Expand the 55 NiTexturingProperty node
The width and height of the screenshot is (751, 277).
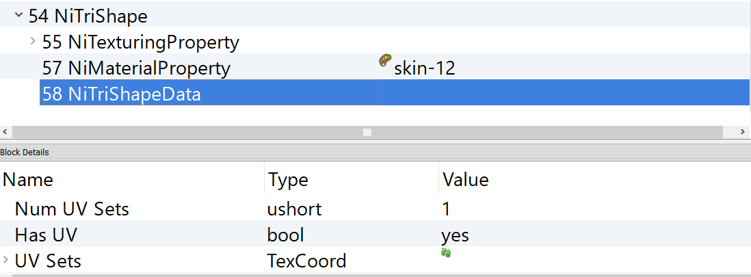coord(33,42)
